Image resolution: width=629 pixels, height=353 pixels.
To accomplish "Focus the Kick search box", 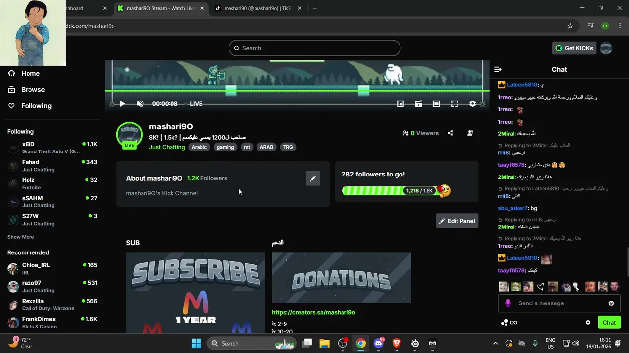I will [314, 48].
